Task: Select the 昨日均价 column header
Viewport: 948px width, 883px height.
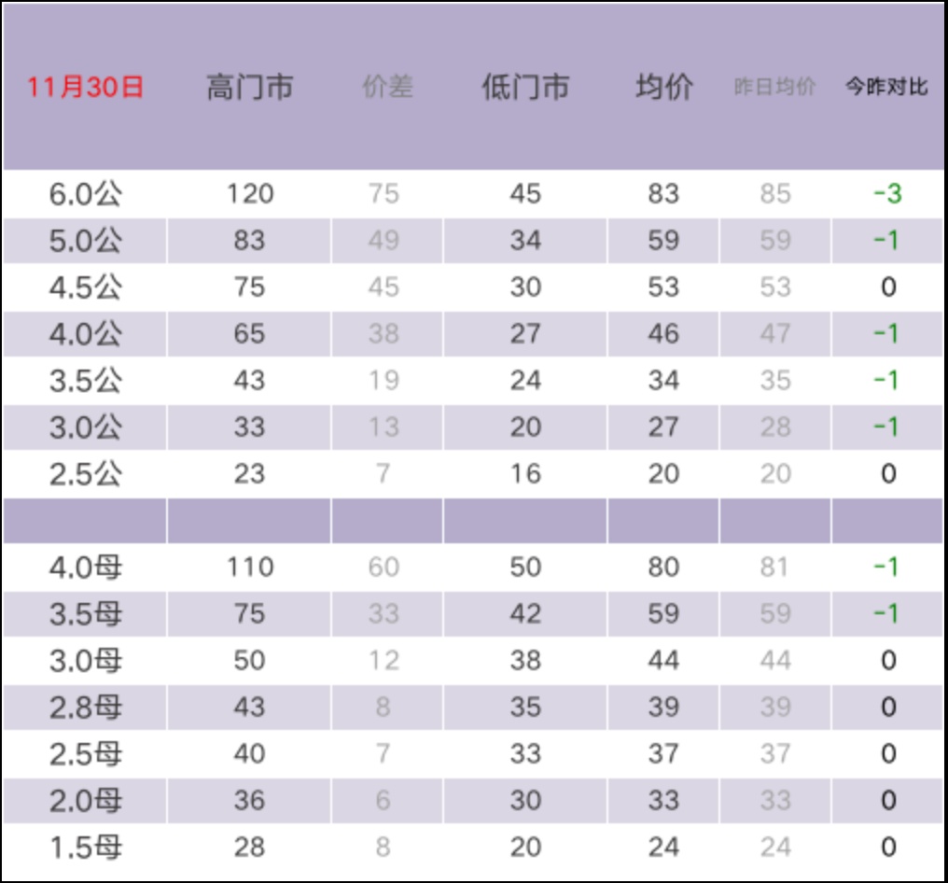Action: [x=775, y=87]
